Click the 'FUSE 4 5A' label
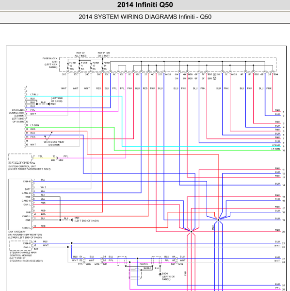The width and height of the screenshot is (290, 291). tap(84, 66)
